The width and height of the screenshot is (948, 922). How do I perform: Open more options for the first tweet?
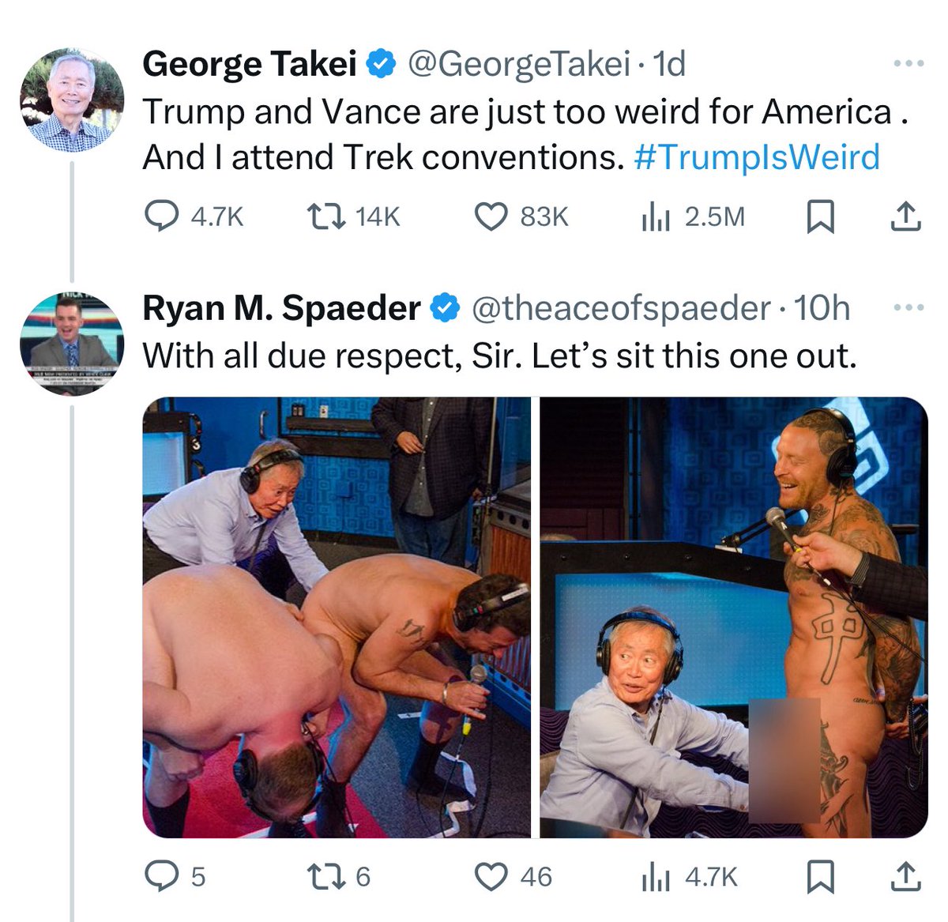pos(908,64)
